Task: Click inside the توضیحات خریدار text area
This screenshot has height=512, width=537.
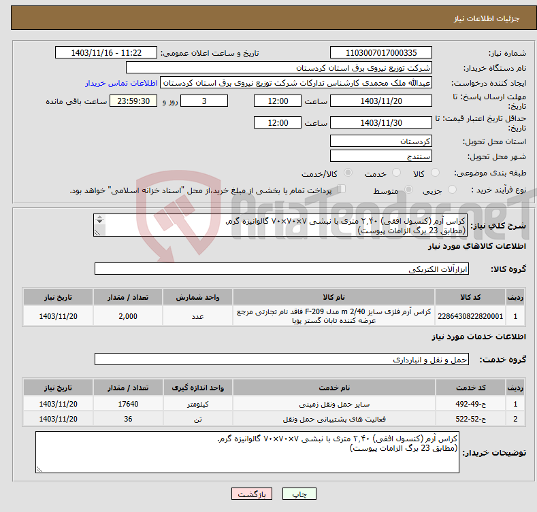Action: [247, 452]
